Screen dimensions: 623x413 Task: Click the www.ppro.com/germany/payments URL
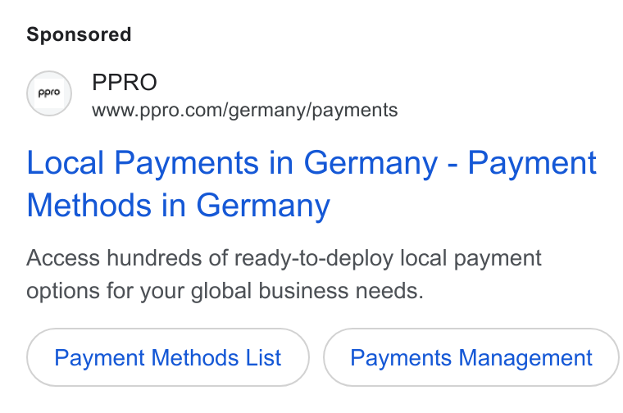245,110
